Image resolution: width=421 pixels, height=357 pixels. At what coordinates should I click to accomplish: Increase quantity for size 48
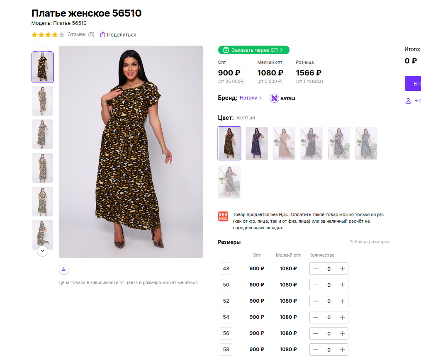342,269
